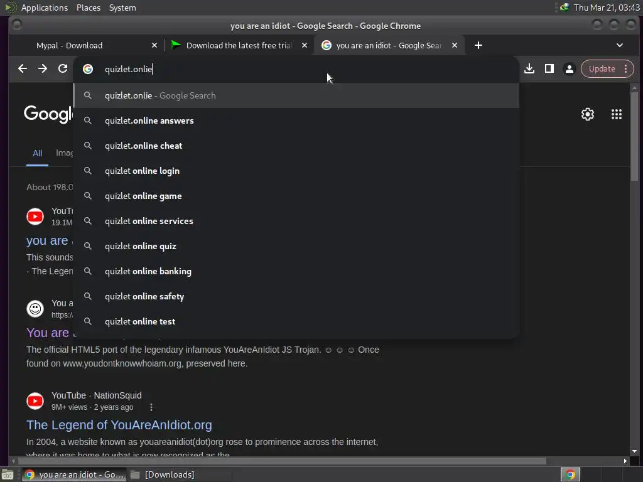The width and height of the screenshot is (643, 482).
Task: Close the Download the latest free trial tab
Action: pyautogui.click(x=305, y=45)
